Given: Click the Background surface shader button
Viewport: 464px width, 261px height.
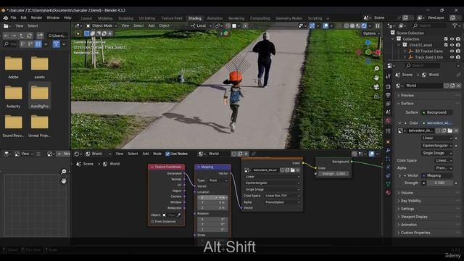Looking at the screenshot, I should (x=437, y=112).
